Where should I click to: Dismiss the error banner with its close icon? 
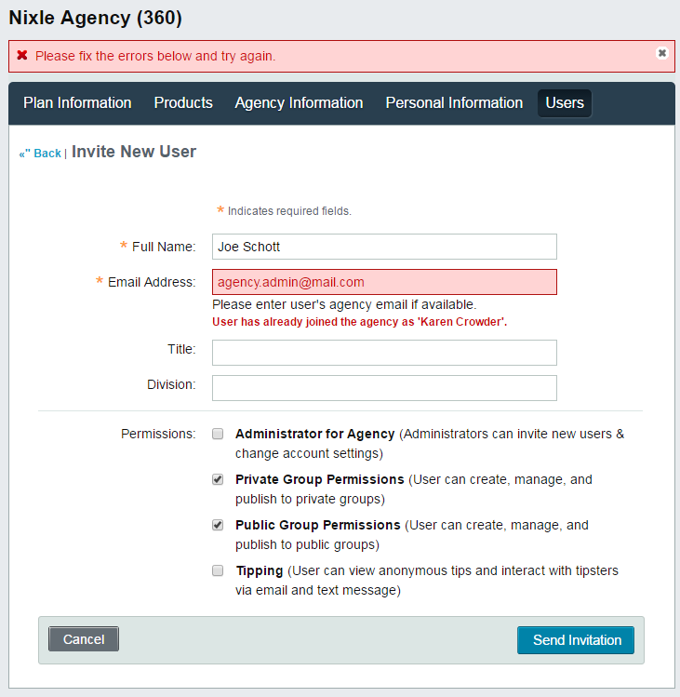(x=661, y=53)
